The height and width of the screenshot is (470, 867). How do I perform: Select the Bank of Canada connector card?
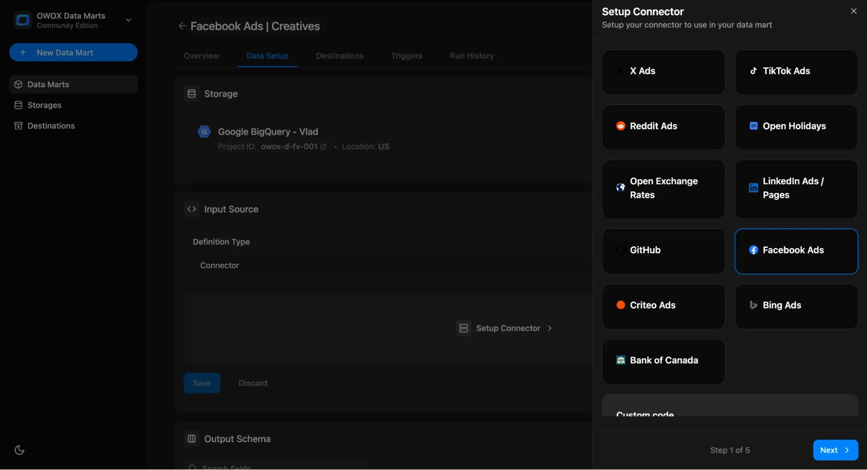pos(663,362)
